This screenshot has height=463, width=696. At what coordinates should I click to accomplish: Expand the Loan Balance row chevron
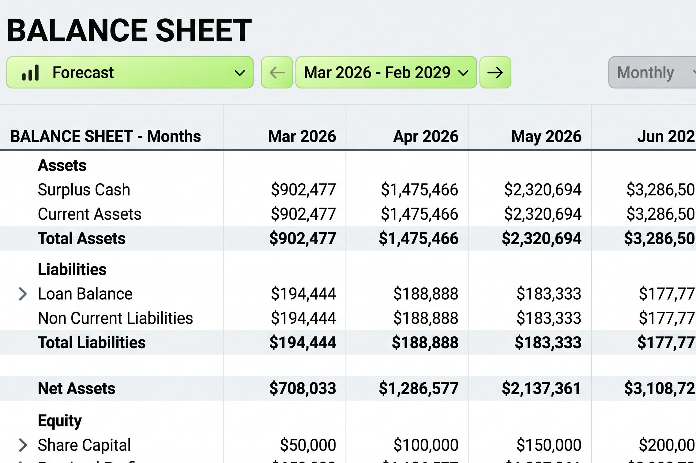click(23, 294)
